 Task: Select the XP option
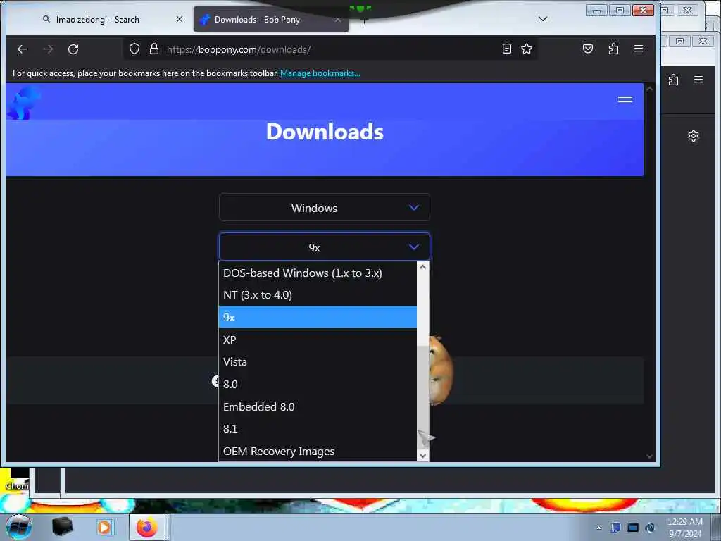(x=318, y=340)
